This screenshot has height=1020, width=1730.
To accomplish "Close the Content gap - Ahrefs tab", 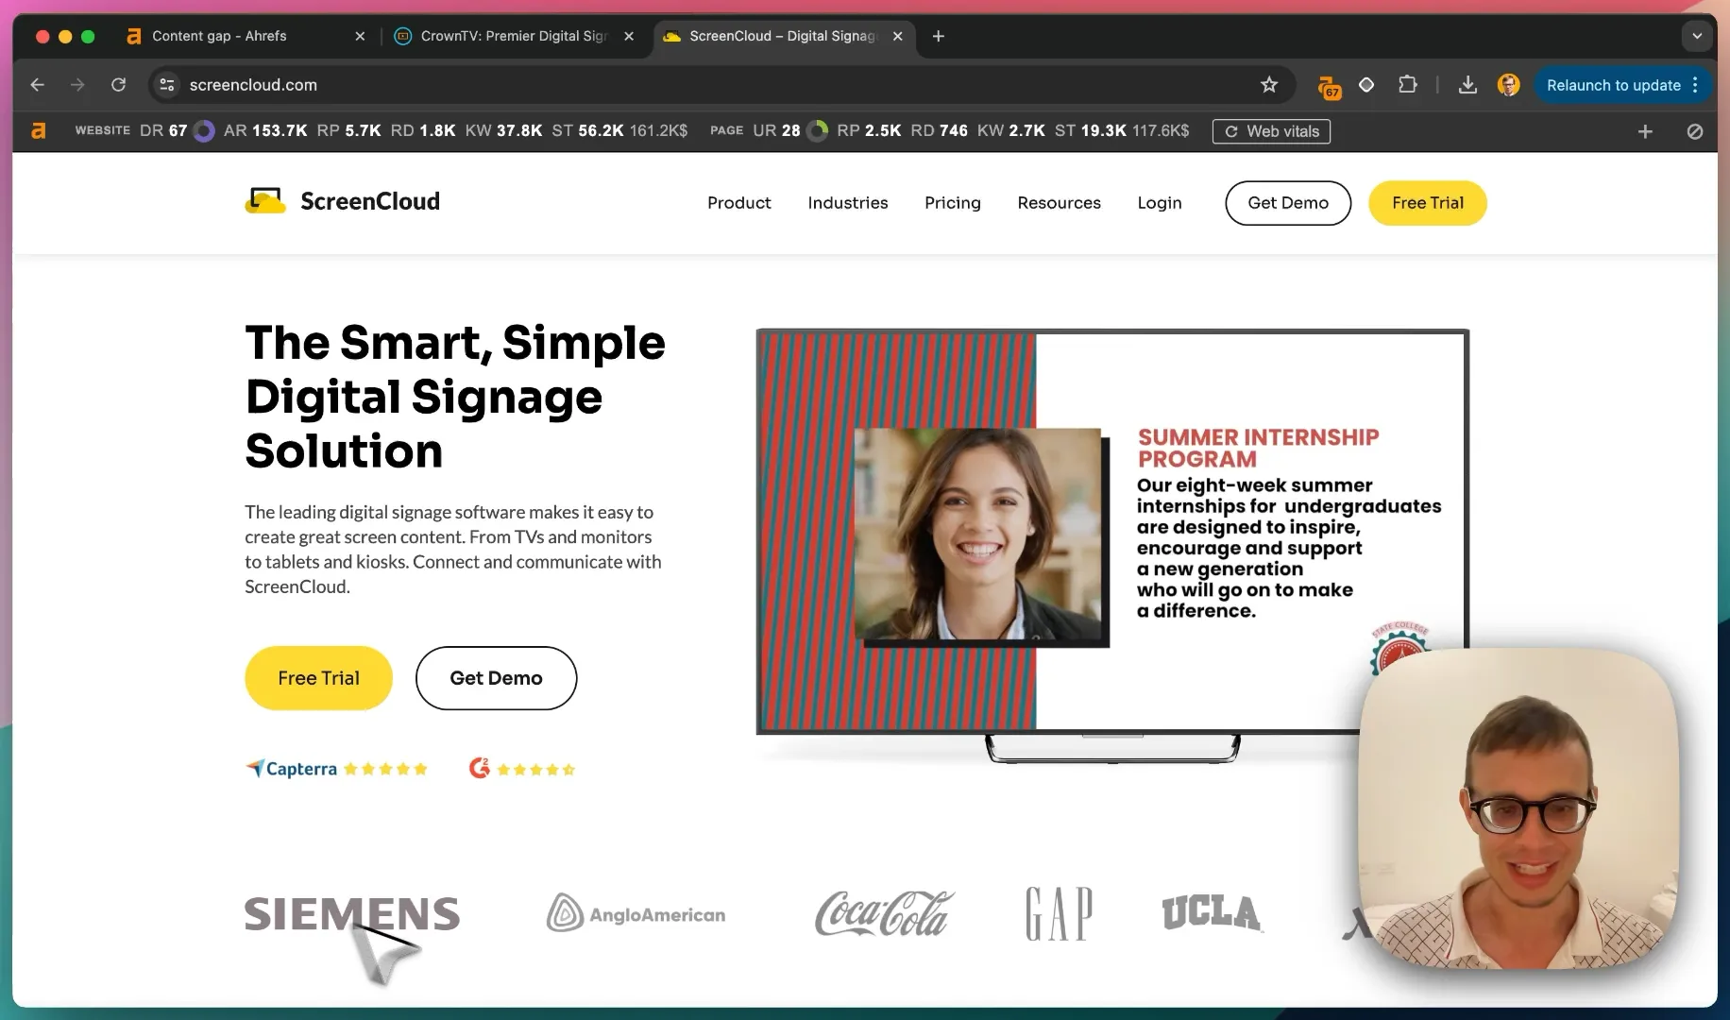I will coord(360,36).
